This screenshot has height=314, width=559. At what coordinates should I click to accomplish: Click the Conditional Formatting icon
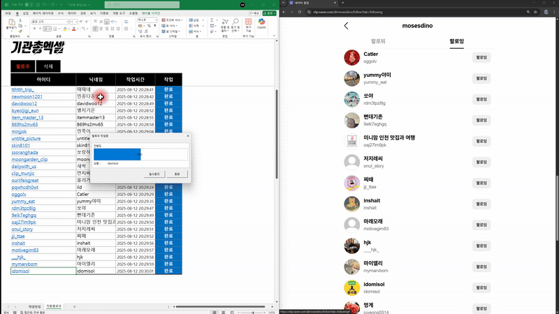point(164,20)
